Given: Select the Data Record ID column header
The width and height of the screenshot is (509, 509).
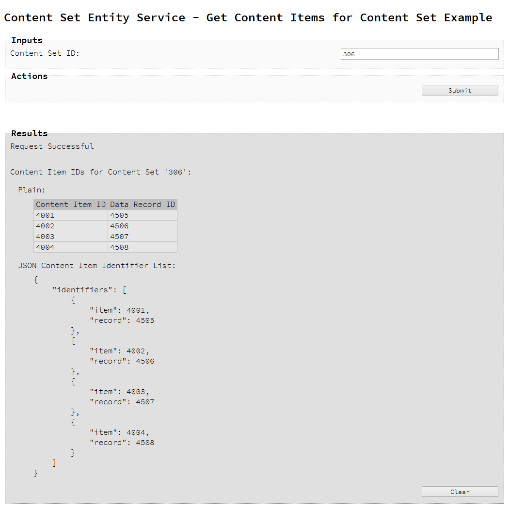Looking at the screenshot, I should (143, 205).
